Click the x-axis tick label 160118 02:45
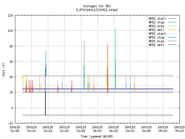The height and width of the screenshot is (139, 185). point(15,129)
